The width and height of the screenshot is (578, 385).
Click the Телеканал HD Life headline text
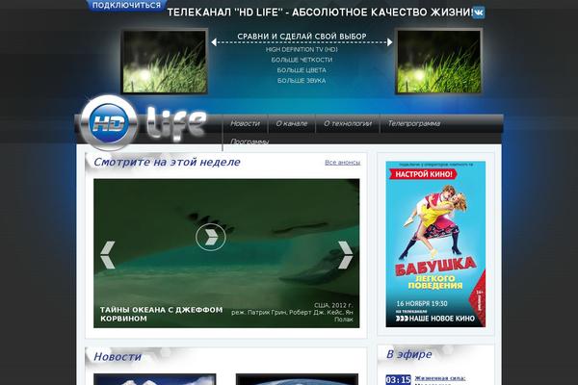click(320, 13)
